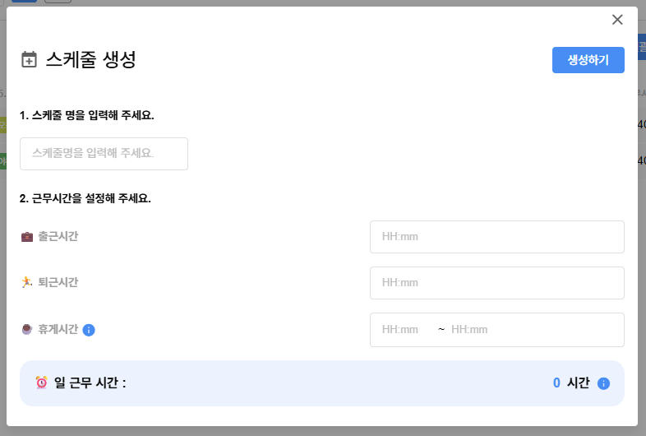Click the 스케줄 생성 dialog title
This screenshot has height=436, width=646.
(90, 59)
